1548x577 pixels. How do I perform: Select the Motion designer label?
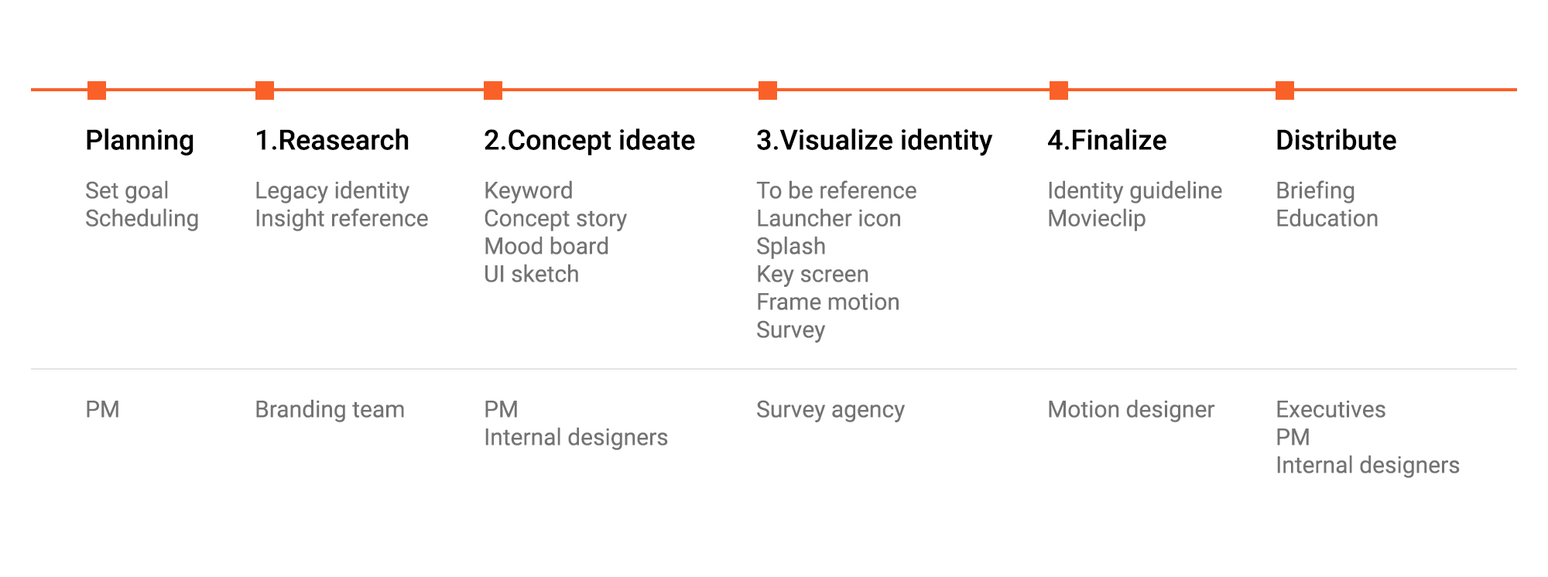coord(1131,410)
